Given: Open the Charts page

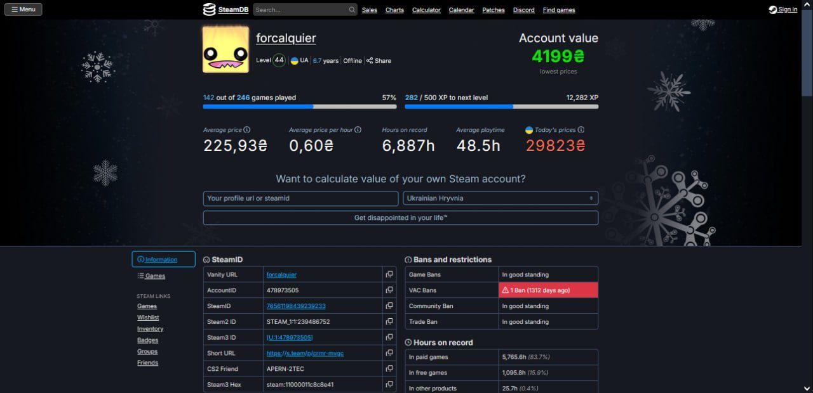Looking at the screenshot, I should tap(394, 10).
